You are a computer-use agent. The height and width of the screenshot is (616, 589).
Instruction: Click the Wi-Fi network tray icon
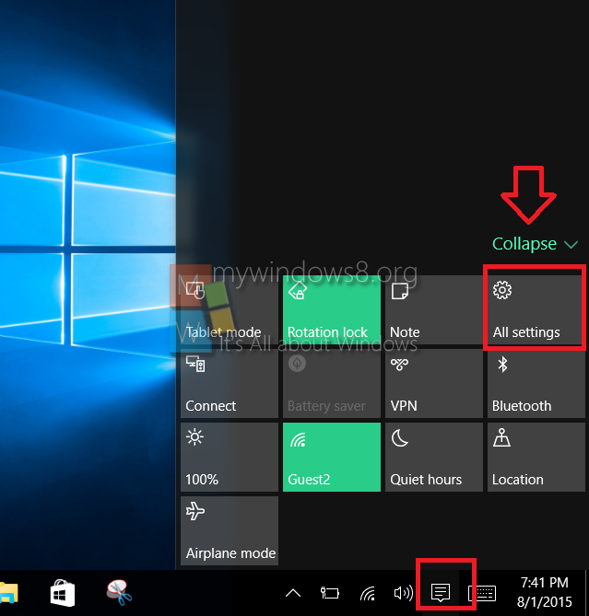pyautogui.click(x=367, y=592)
